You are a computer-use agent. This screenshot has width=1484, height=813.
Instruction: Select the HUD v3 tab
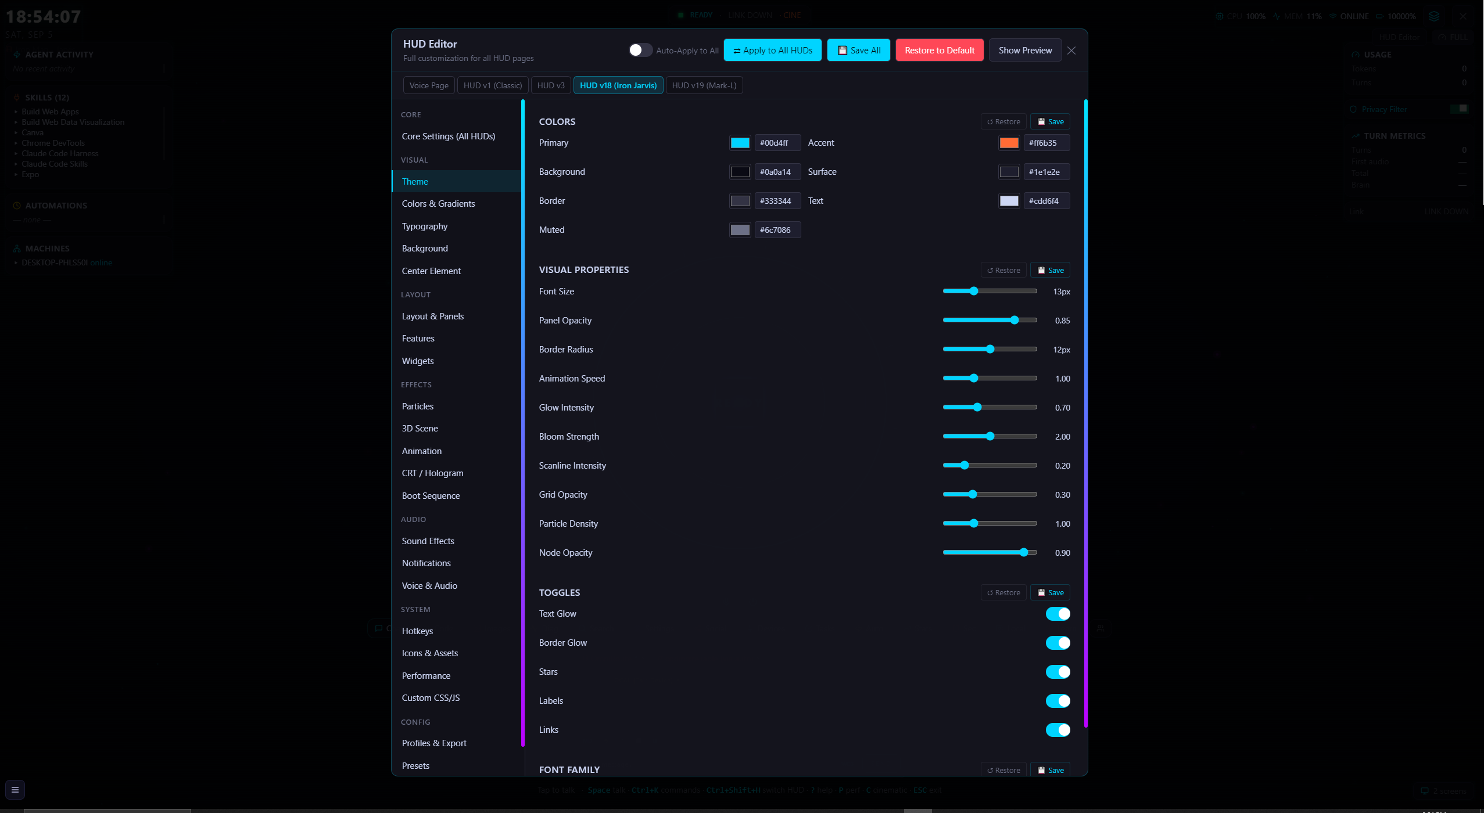[551, 85]
